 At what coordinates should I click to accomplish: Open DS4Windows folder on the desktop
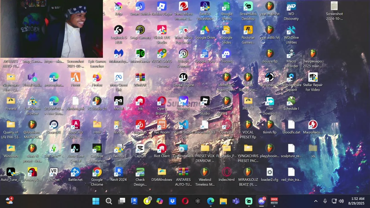tap(162, 174)
